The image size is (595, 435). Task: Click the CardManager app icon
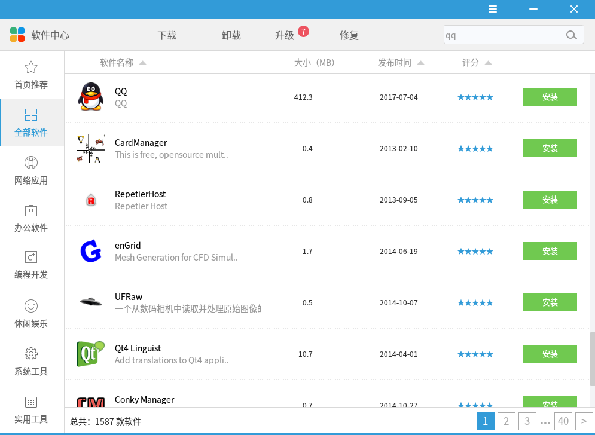(x=91, y=148)
